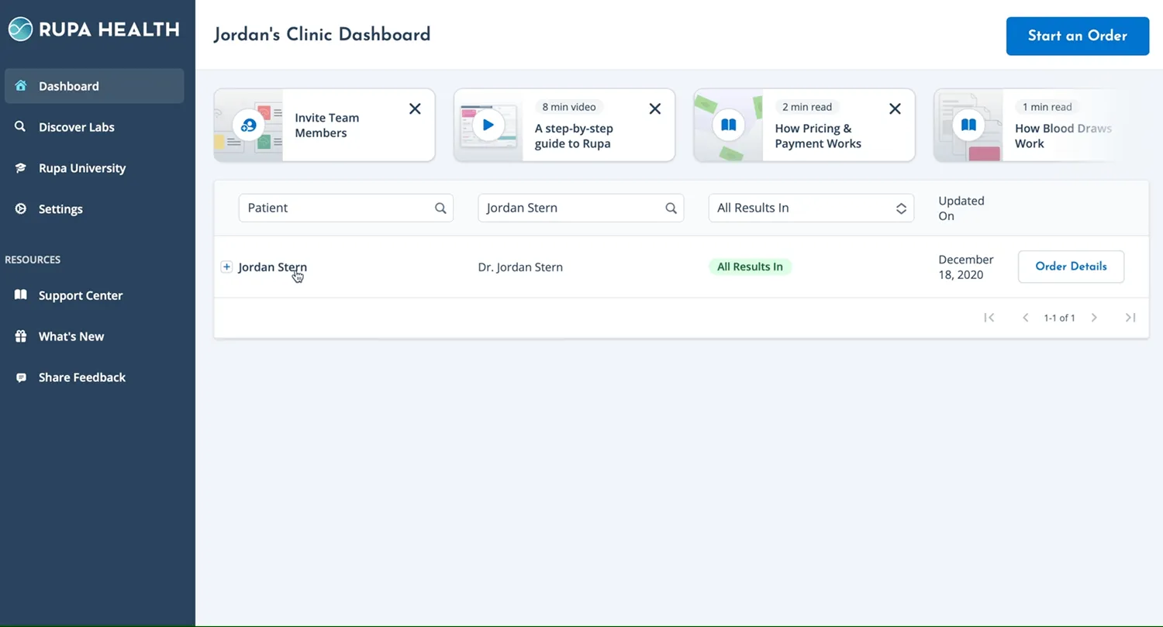This screenshot has height=627, width=1163.
Task: Open A step-by-step guide to Rupa
Action: tap(564, 125)
